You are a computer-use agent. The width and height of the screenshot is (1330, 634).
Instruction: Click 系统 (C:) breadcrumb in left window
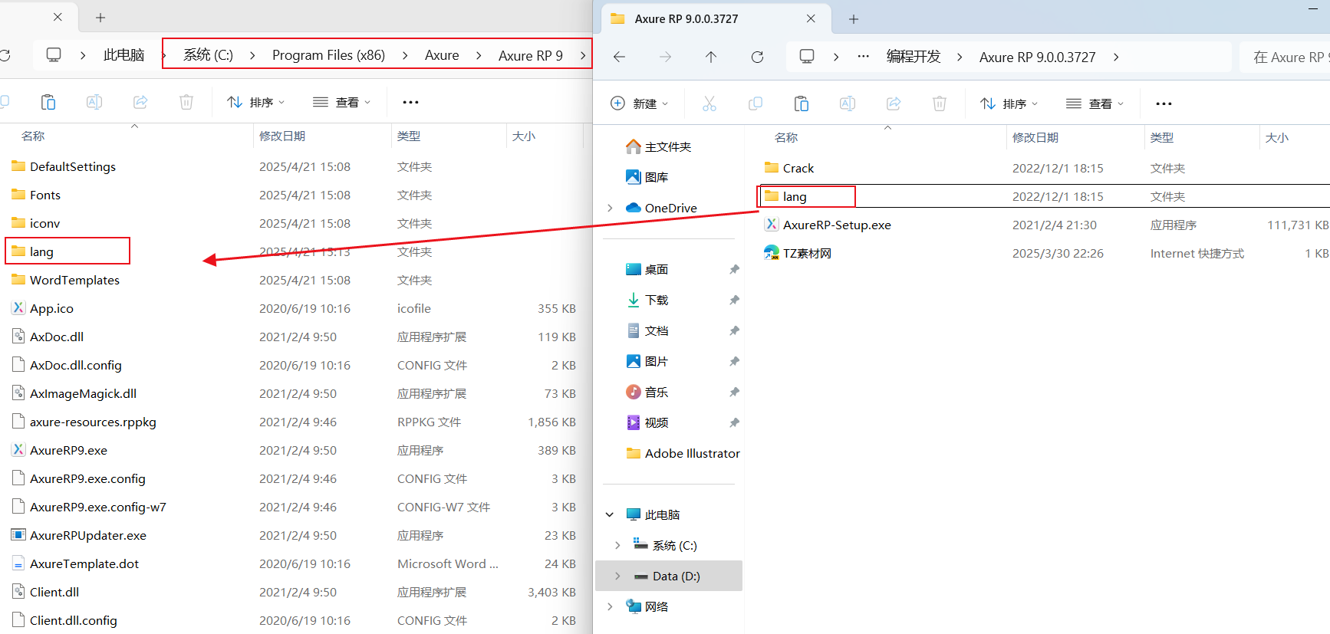click(208, 55)
